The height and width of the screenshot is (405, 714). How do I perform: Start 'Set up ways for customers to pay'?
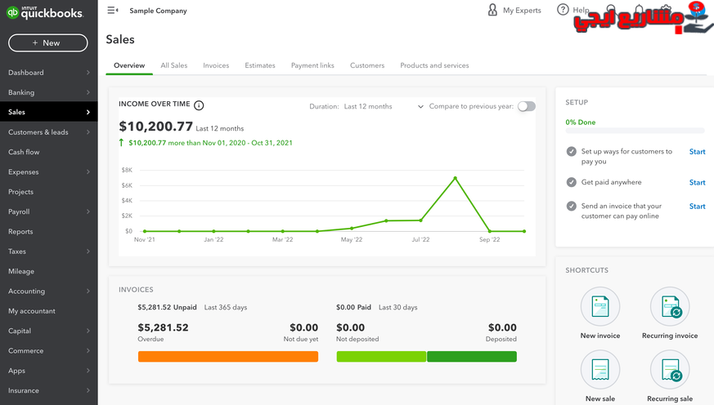pyautogui.click(x=697, y=152)
